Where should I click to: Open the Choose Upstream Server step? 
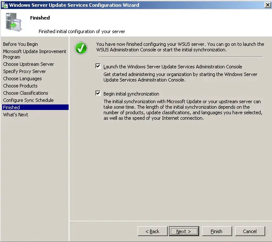pyautogui.click(x=28, y=64)
